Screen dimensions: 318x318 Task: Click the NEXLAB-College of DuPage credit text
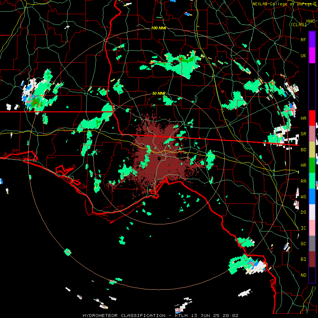tap(284, 4)
